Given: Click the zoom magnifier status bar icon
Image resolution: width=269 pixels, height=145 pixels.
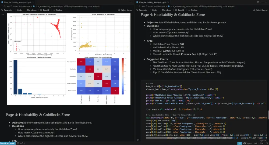Looking at the screenshot, I should [239, 143].
